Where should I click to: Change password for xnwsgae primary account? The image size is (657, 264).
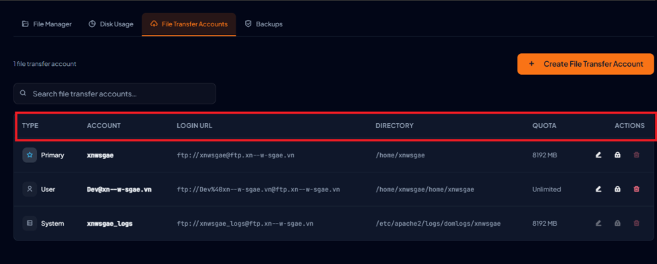tap(617, 155)
